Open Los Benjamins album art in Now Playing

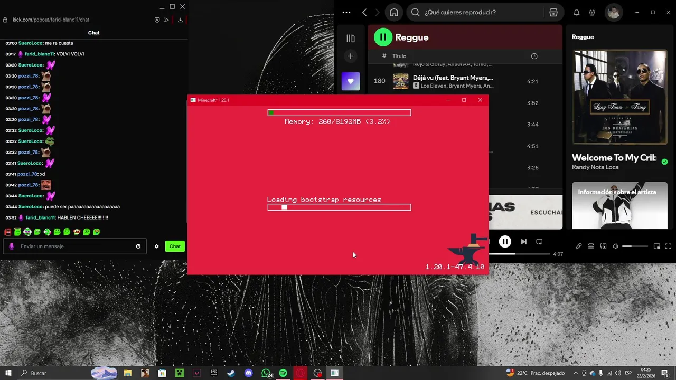click(619, 97)
